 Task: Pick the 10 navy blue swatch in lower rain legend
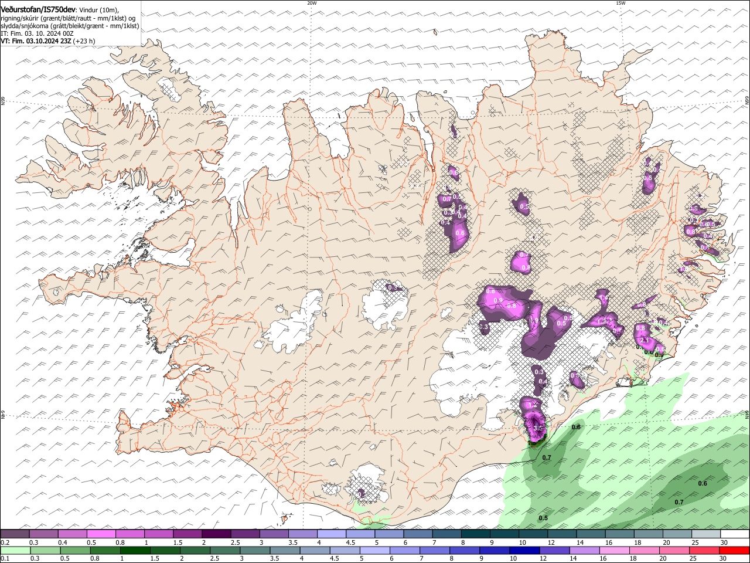click(x=524, y=551)
